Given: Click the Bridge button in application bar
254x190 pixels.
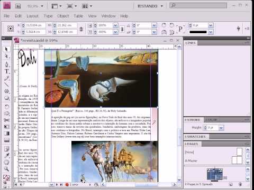Looking at the screenshot, I should (x=18, y=6).
